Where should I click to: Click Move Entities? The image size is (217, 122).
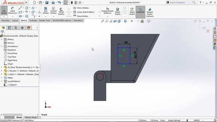click(x=81, y=16)
